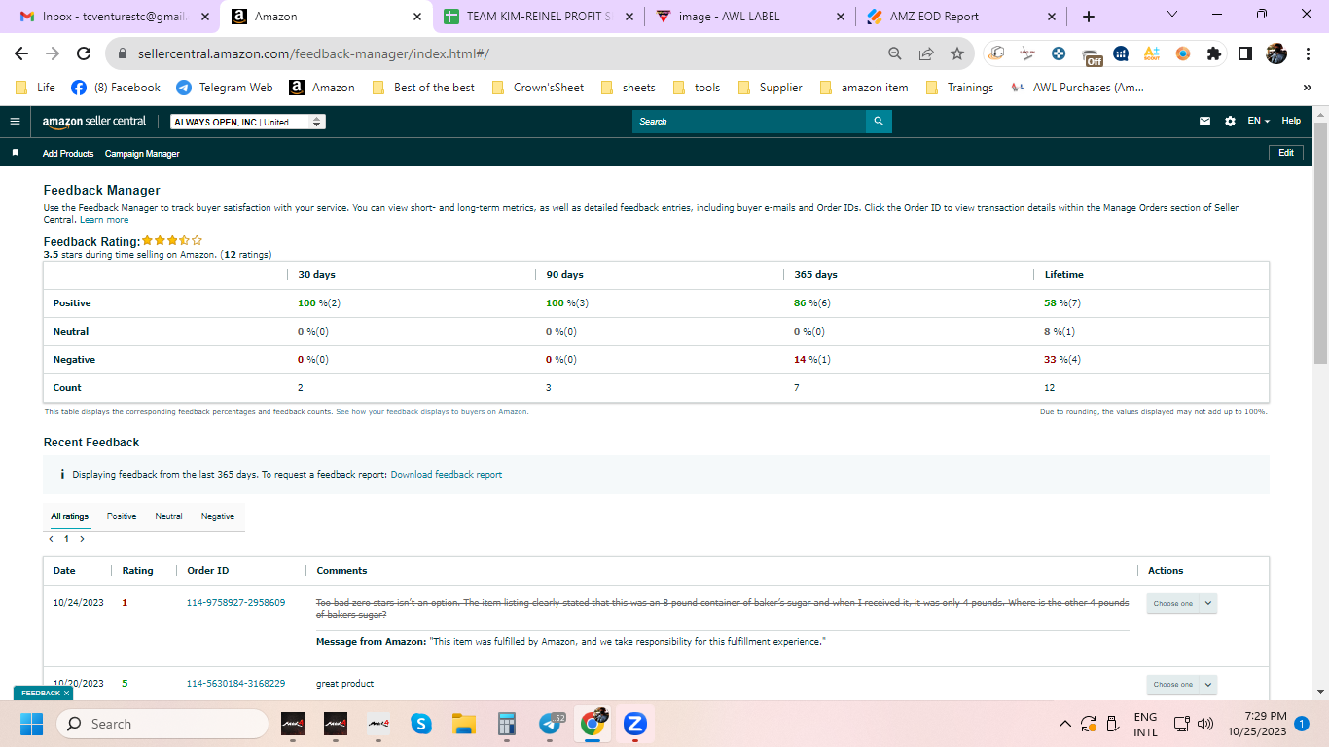1329x747 pixels.
Task: Click the zoom magnifier icon in address bar
Action: (x=895, y=53)
